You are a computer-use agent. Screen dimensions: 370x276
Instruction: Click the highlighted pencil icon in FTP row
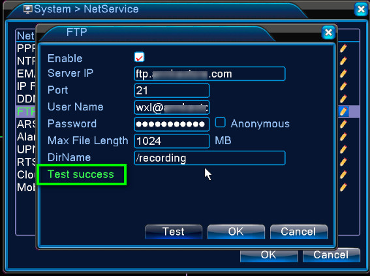(x=343, y=112)
